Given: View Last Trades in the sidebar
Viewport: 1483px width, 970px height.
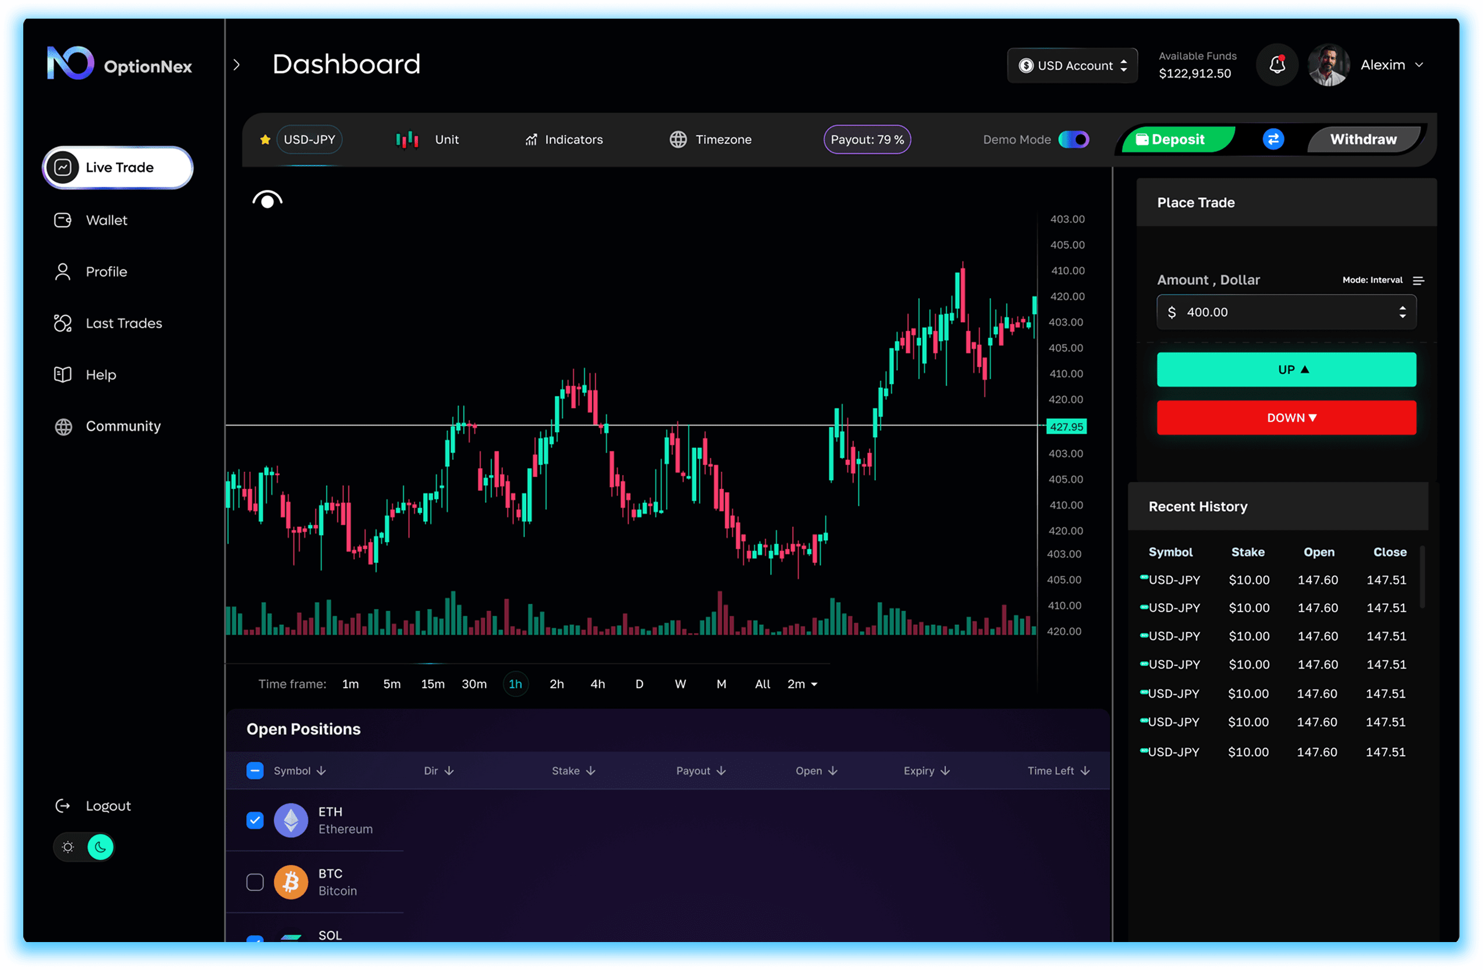Looking at the screenshot, I should pyautogui.click(x=62, y=323).
